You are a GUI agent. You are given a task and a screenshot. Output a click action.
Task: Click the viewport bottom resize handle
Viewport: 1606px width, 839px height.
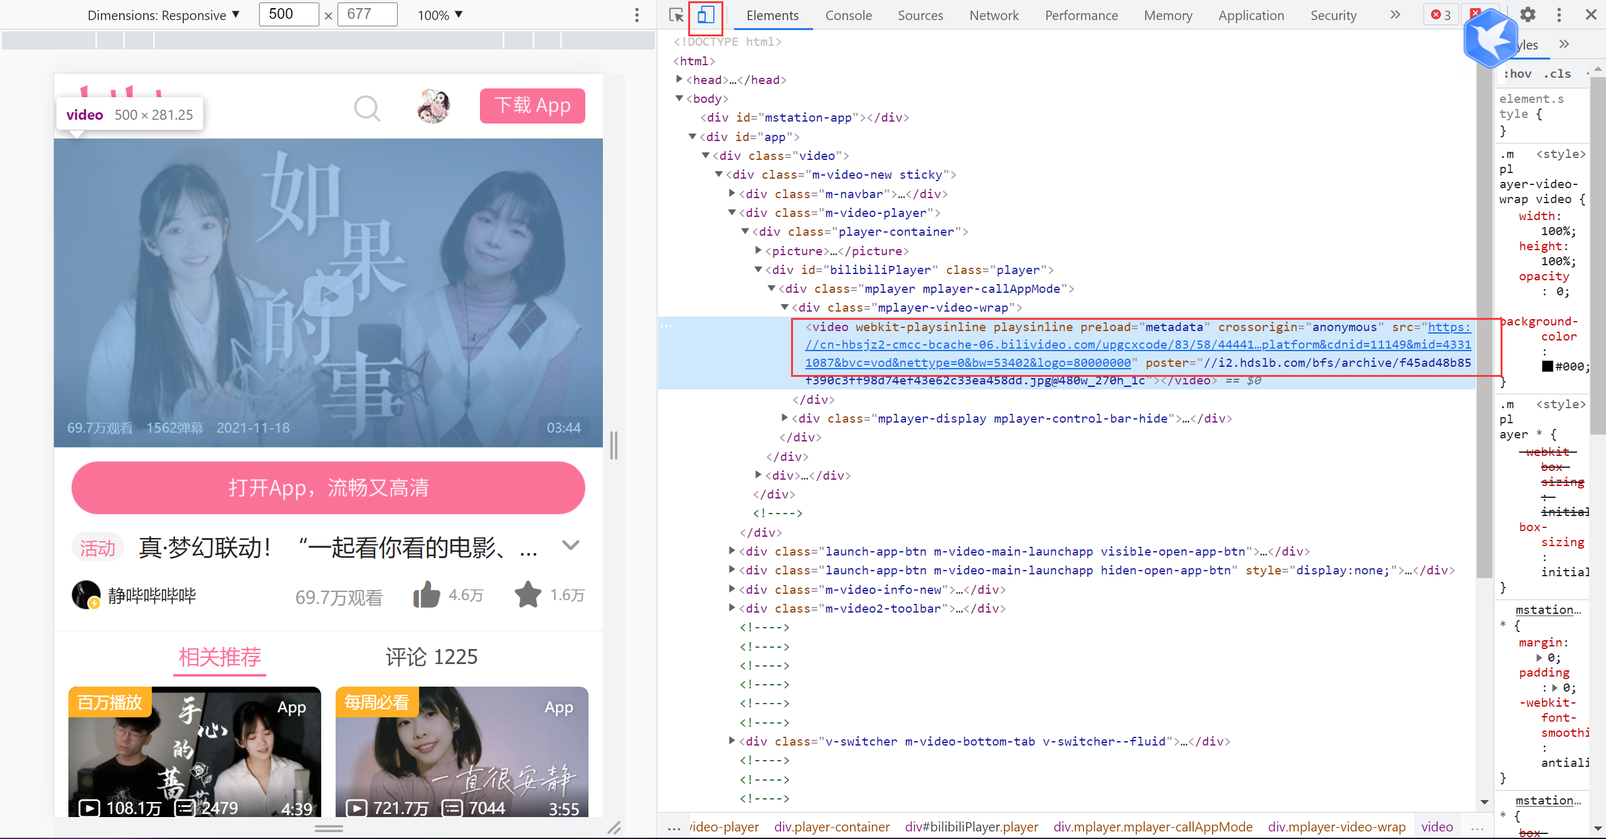tap(328, 828)
